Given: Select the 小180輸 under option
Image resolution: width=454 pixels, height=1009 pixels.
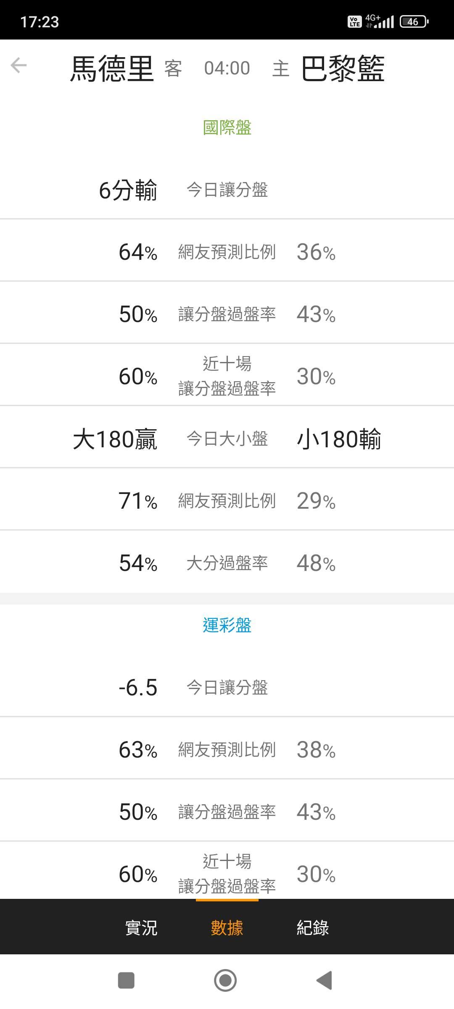Looking at the screenshot, I should pos(339,439).
